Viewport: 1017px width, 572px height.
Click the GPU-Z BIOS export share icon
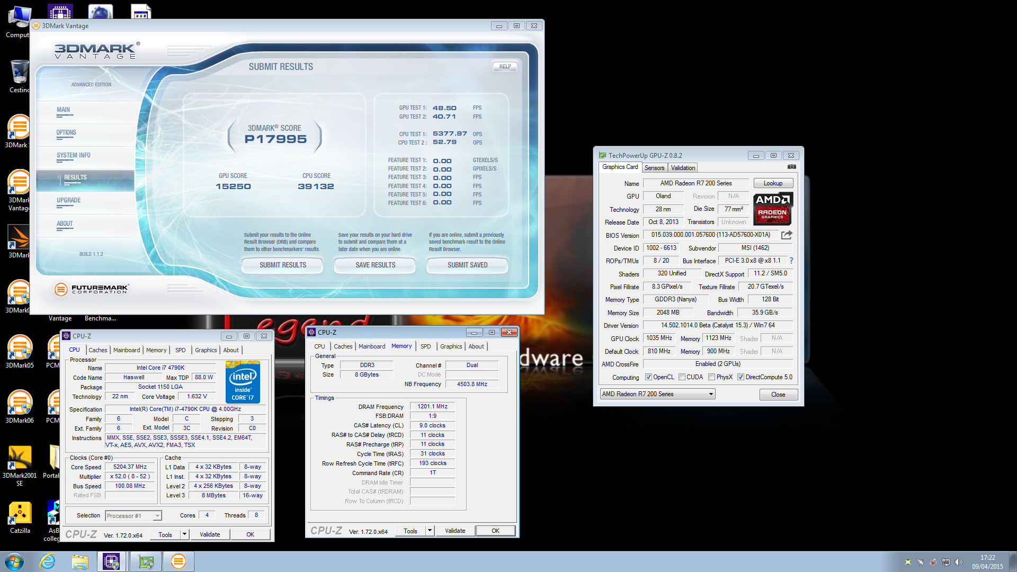(787, 235)
